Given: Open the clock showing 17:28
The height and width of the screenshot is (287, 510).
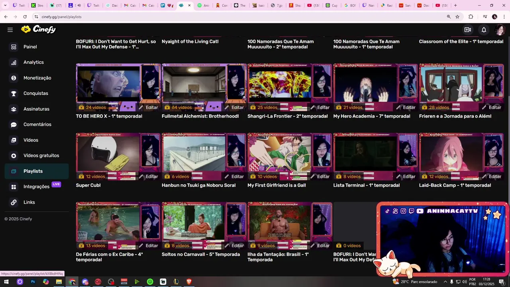Looking at the screenshot, I should click(x=486, y=282).
